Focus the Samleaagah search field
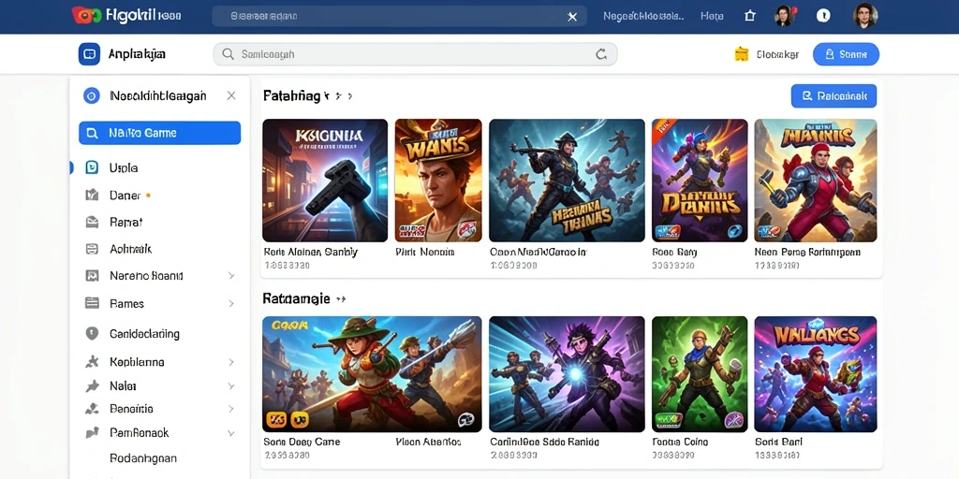This screenshot has height=479, width=959. pyautogui.click(x=415, y=53)
